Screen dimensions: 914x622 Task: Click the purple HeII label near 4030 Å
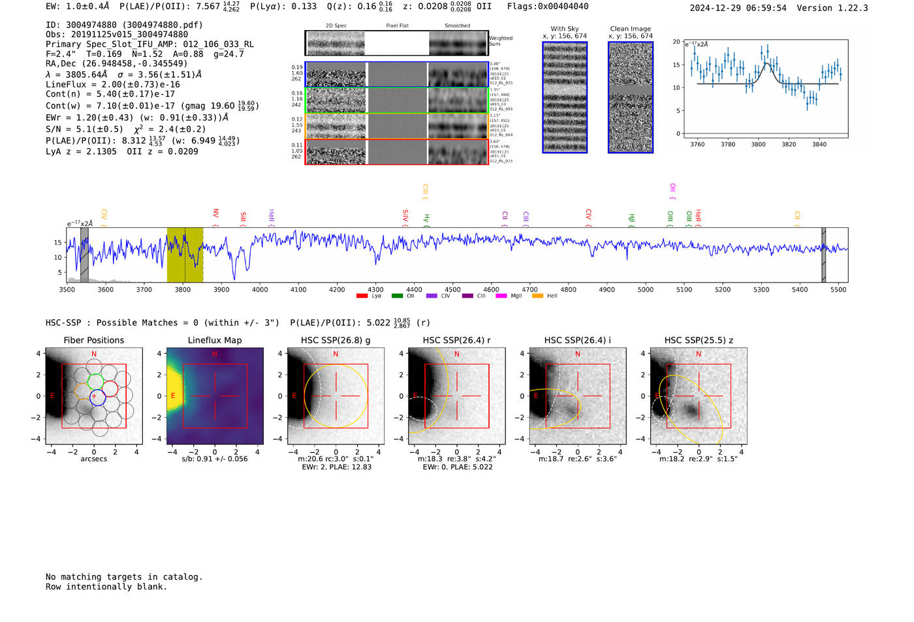tap(271, 218)
